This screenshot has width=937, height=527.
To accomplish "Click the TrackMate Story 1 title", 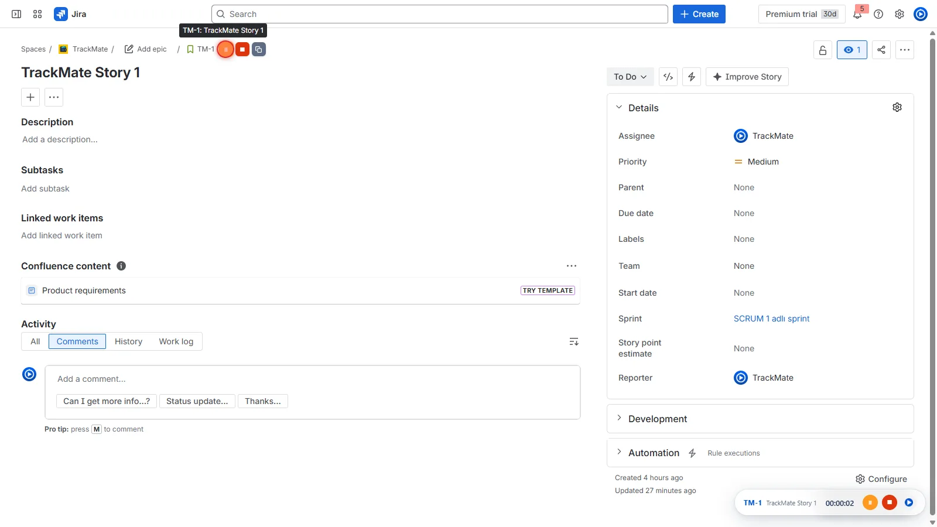I will pos(81,73).
